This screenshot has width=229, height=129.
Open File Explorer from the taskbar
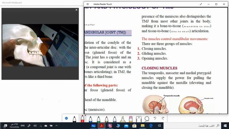pos(143,126)
